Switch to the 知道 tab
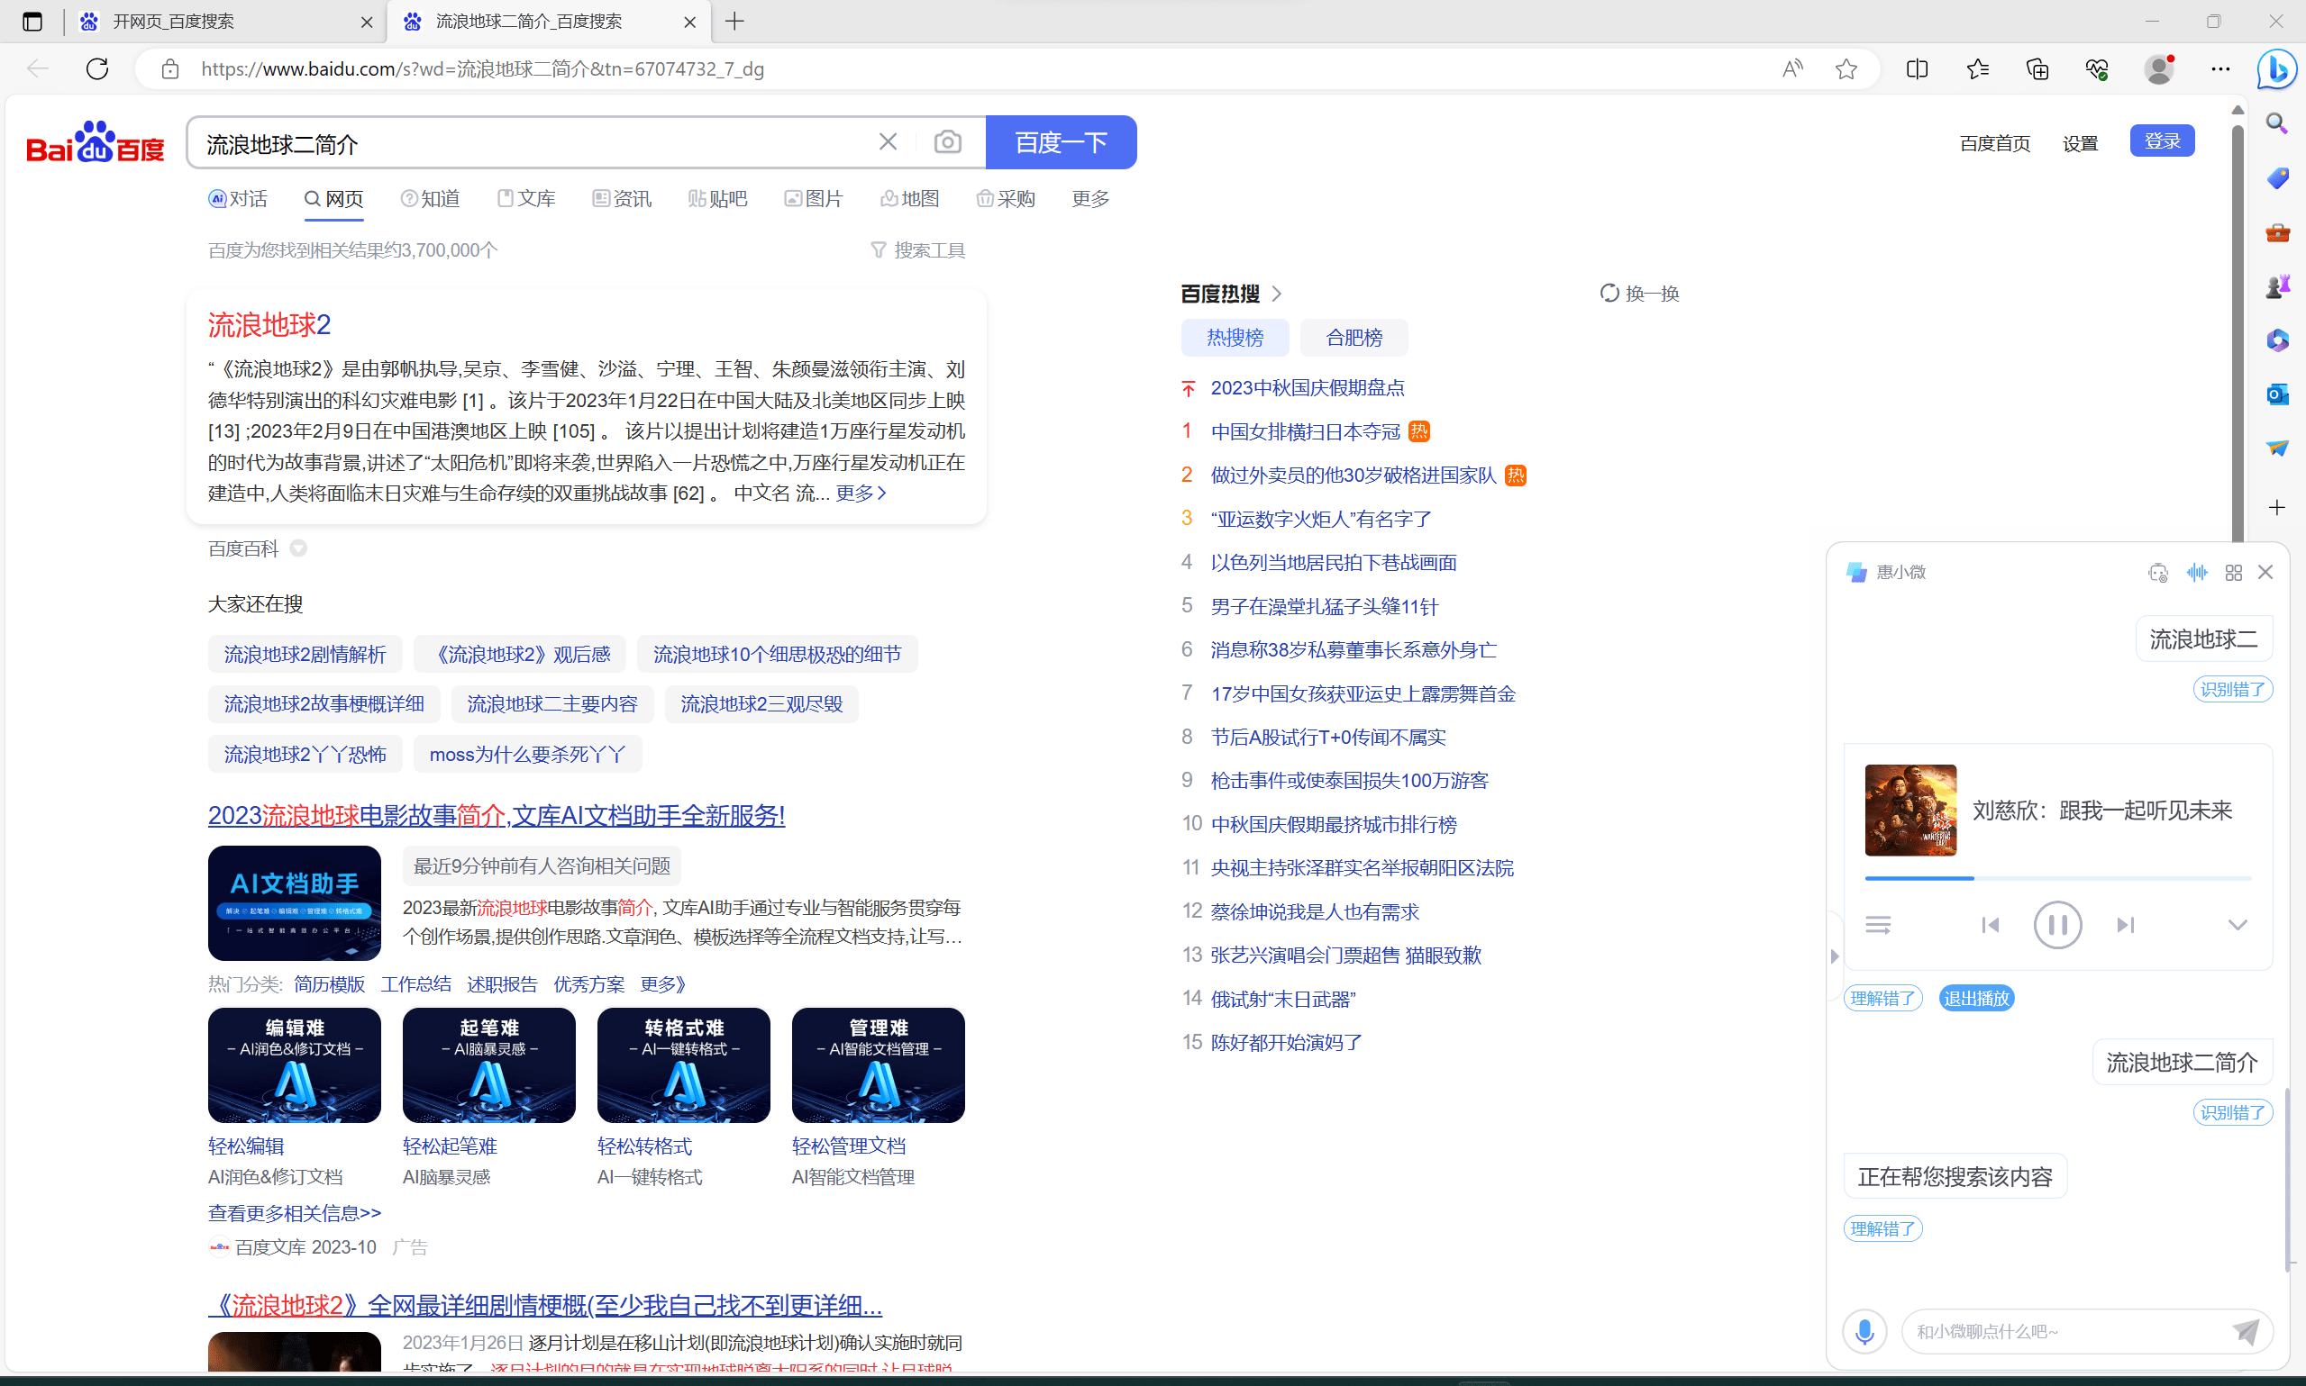 pyautogui.click(x=431, y=199)
